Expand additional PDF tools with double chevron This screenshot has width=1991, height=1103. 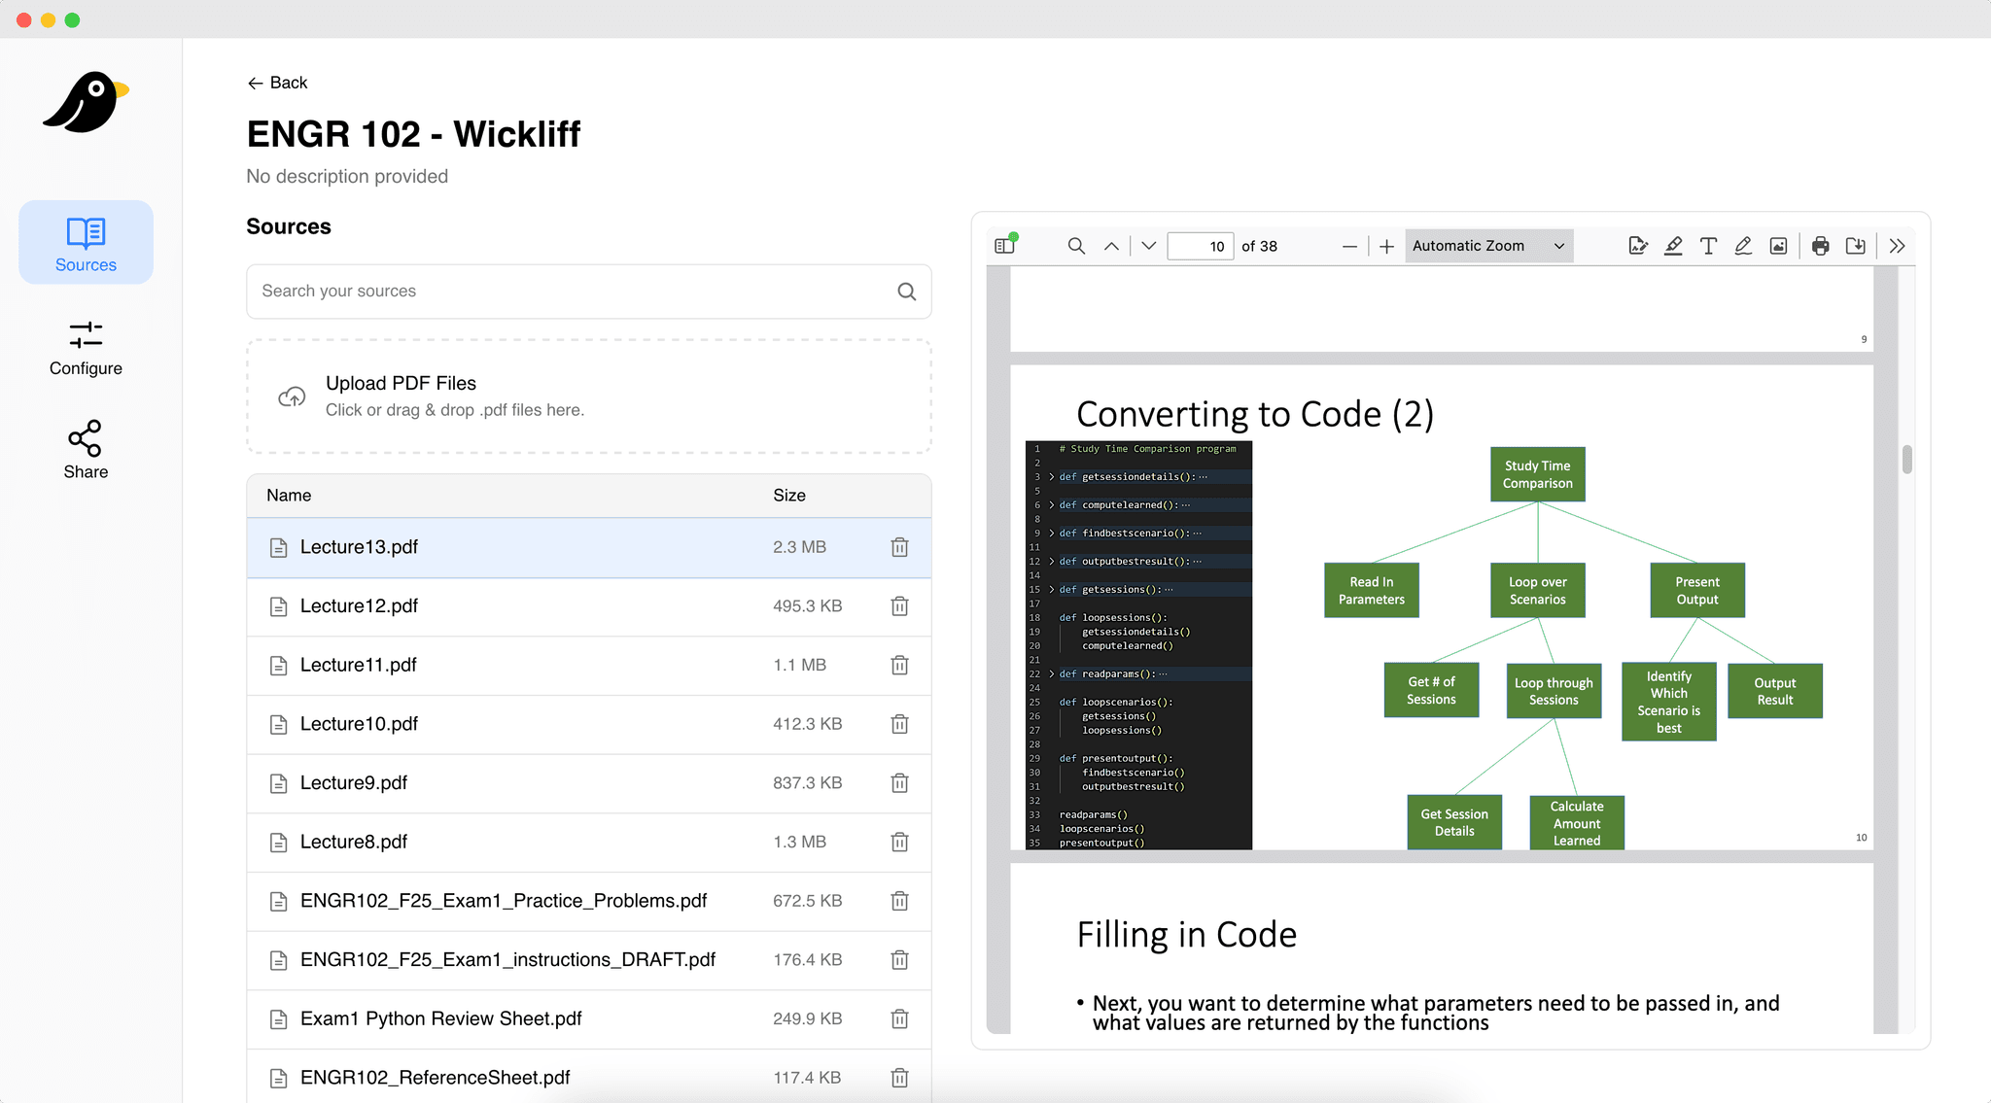(x=1896, y=246)
